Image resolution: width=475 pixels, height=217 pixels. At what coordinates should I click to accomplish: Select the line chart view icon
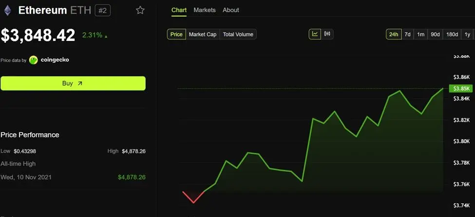pos(315,34)
